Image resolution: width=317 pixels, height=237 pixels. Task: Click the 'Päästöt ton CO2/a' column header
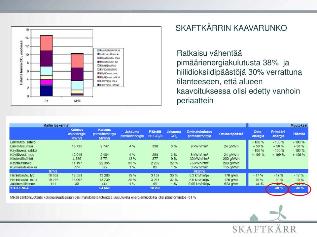[x=155, y=134]
